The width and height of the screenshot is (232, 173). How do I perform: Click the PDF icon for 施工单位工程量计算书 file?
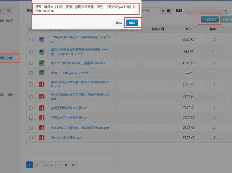coord(42,128)
